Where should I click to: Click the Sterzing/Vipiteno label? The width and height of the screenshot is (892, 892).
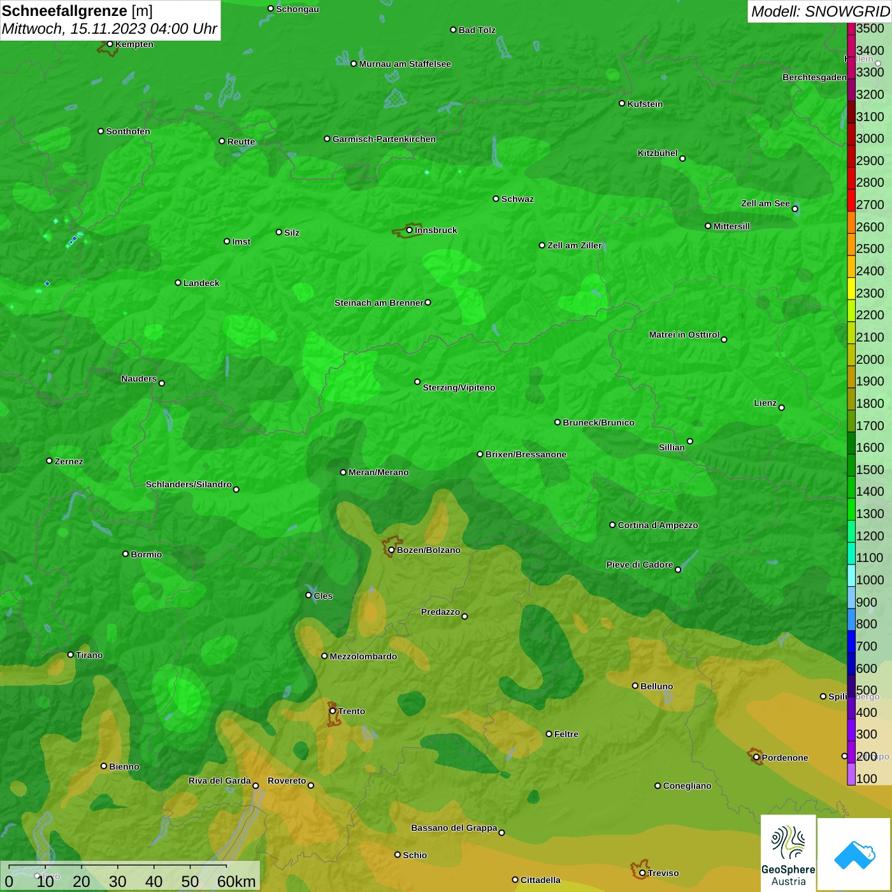(459, 387)
